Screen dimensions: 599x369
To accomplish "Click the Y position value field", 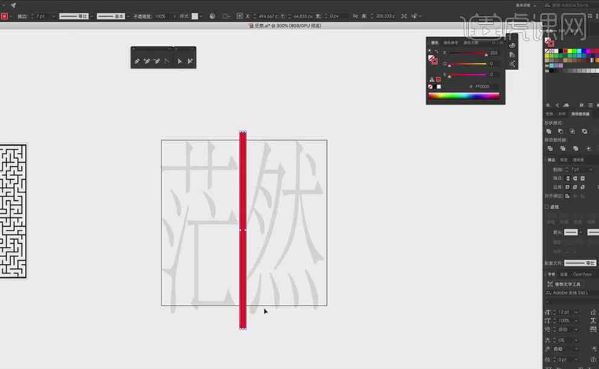I will tap(303, 16).
